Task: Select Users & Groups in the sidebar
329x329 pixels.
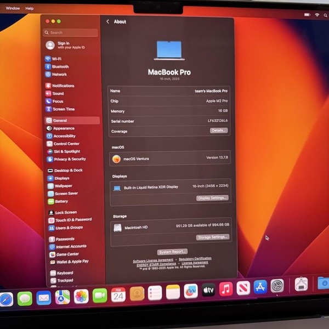Action: click(66, 228)
